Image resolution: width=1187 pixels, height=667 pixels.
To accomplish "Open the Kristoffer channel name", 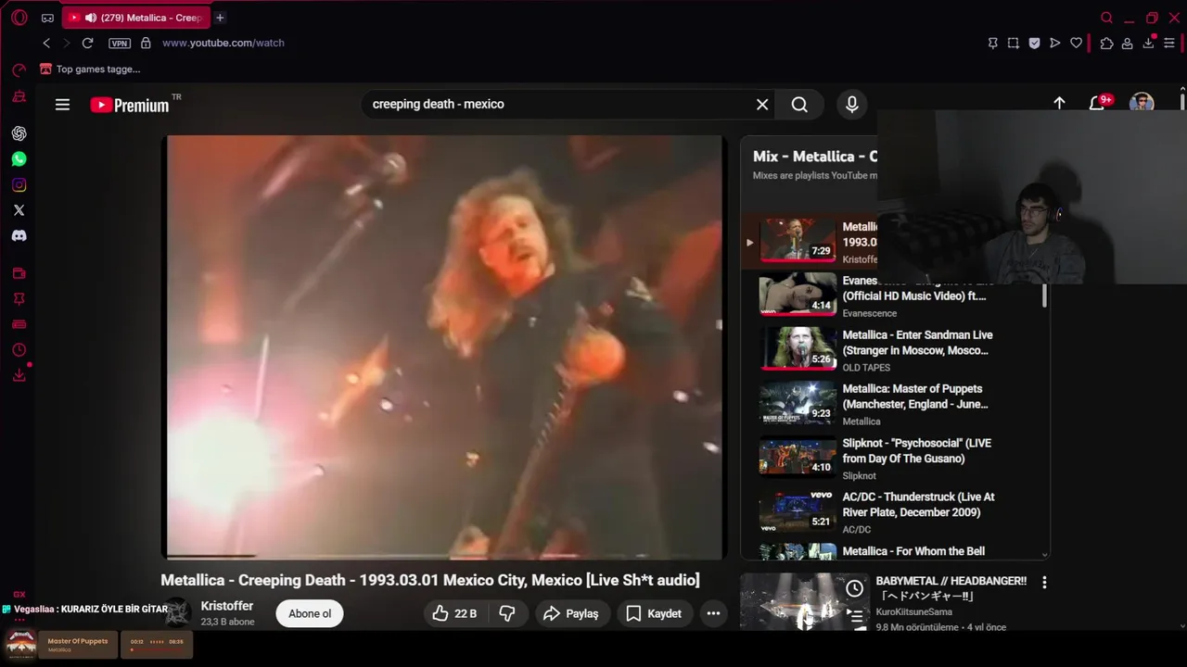I will [227, 606].
